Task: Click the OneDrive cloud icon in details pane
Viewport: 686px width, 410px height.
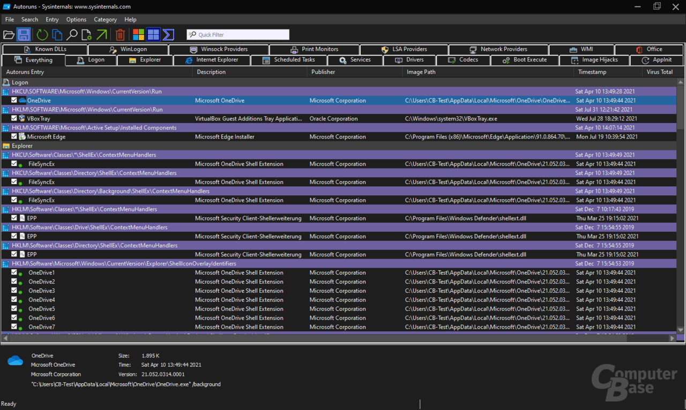Action: pos(15,360)
